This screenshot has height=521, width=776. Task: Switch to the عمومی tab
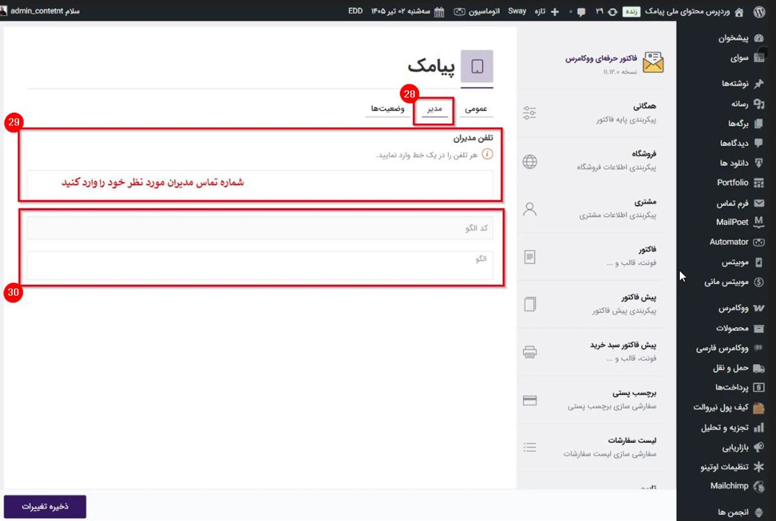click(476, 108)
